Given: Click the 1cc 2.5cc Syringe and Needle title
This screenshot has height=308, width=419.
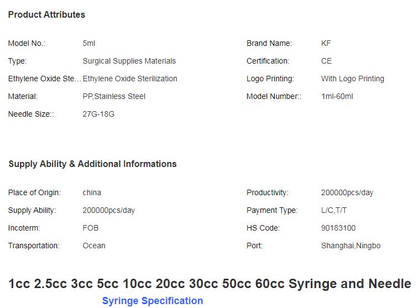Looking at the screenshot, I should coord(209,284).
